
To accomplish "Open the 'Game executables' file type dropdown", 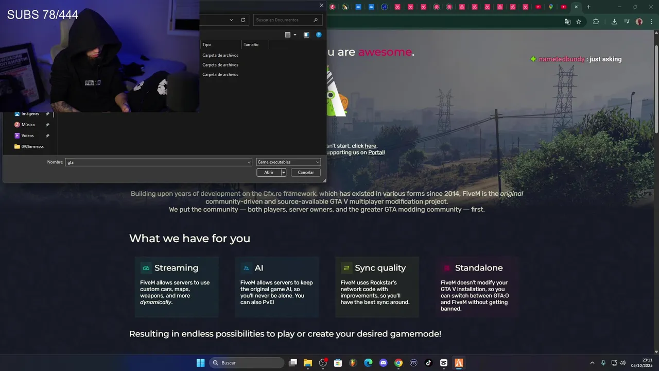I will coord(288,162).
